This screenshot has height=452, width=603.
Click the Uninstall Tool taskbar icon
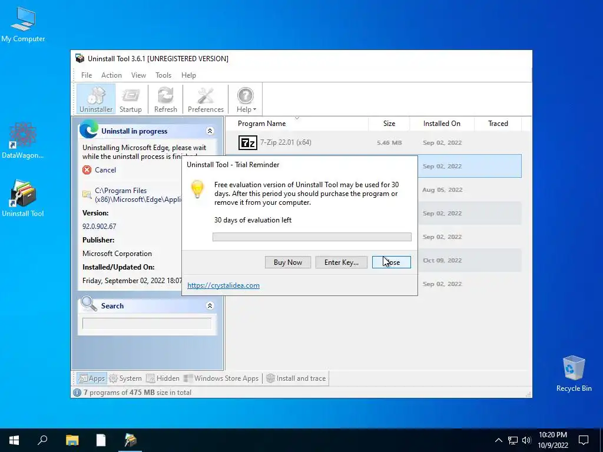[x=130, y=440]
